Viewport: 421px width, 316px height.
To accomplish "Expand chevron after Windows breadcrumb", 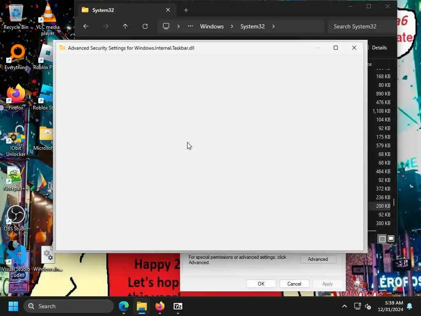I will pyautogui.click(x=232, y=26).
